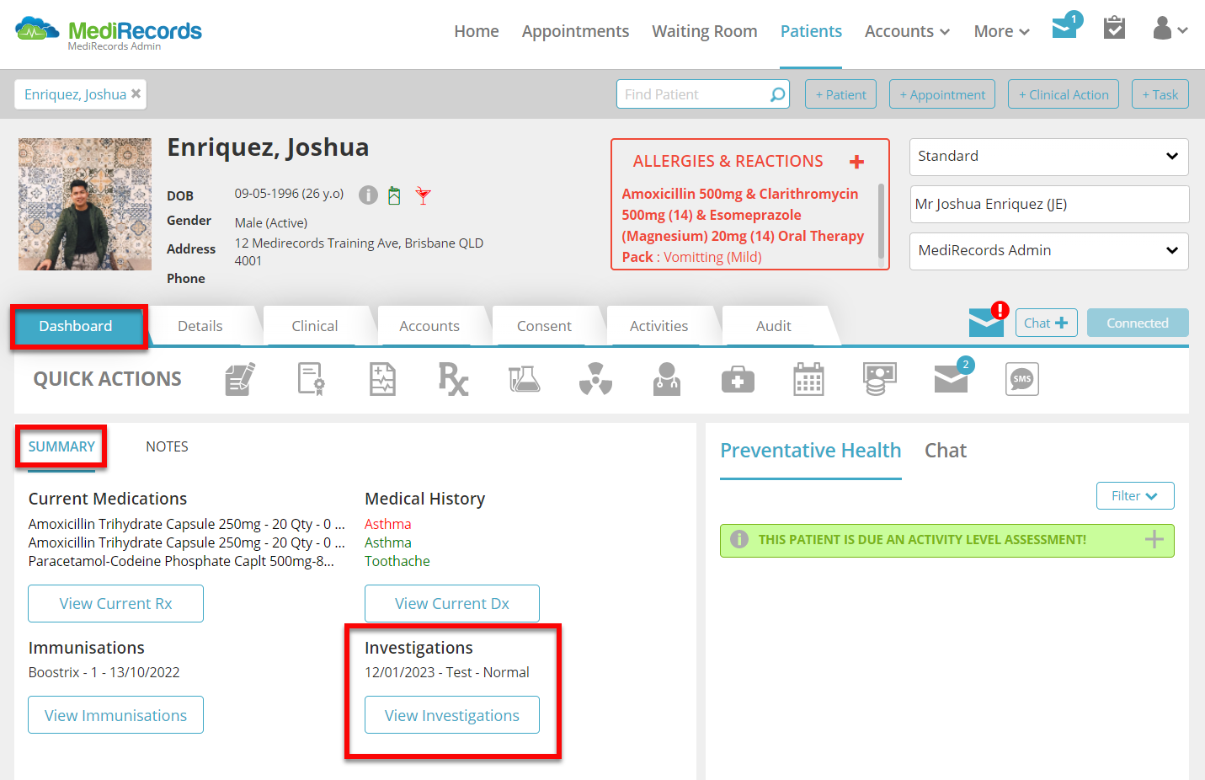1205x780 pixels.
Task: Click the green medication bottle icon
Action: (x=394, y=195)
